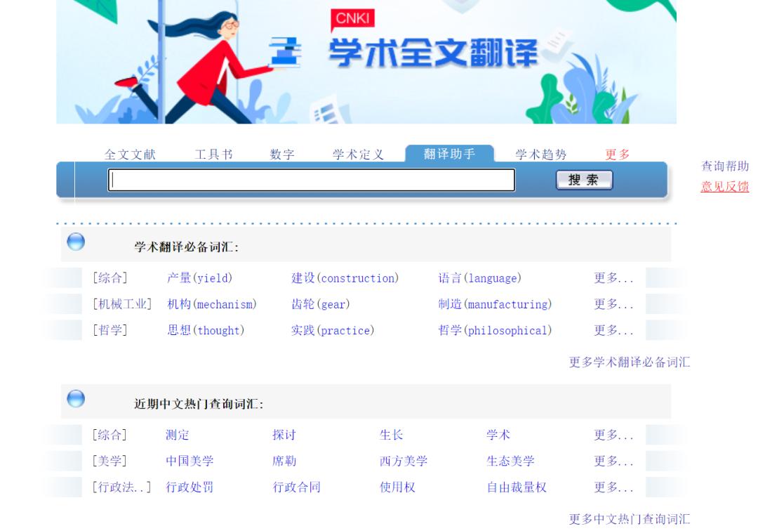Click the 中国美学 hot query link
758x531 pixels.
click(x=189, y=461)
